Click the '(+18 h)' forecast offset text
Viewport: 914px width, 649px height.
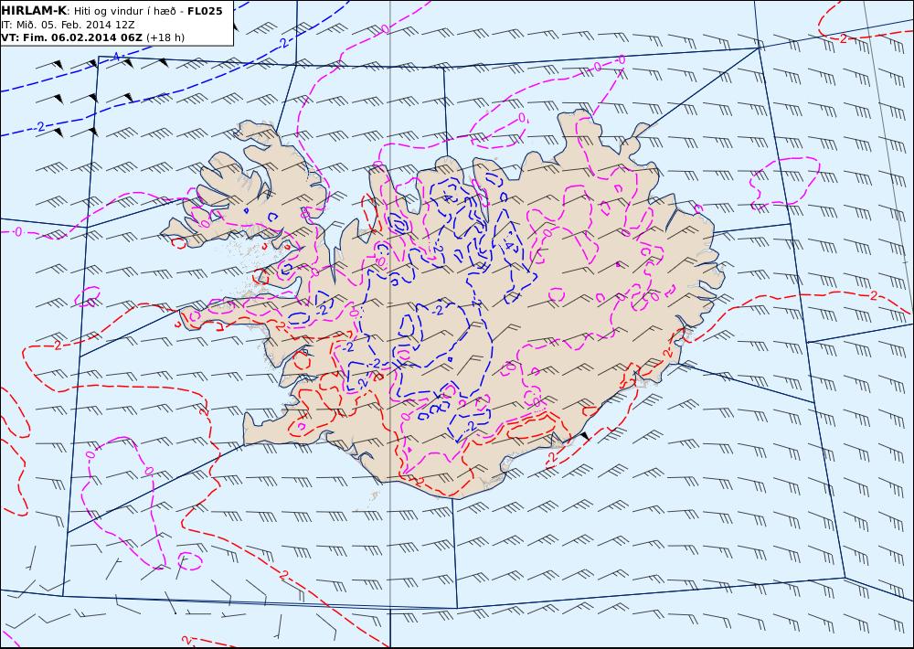165,37
